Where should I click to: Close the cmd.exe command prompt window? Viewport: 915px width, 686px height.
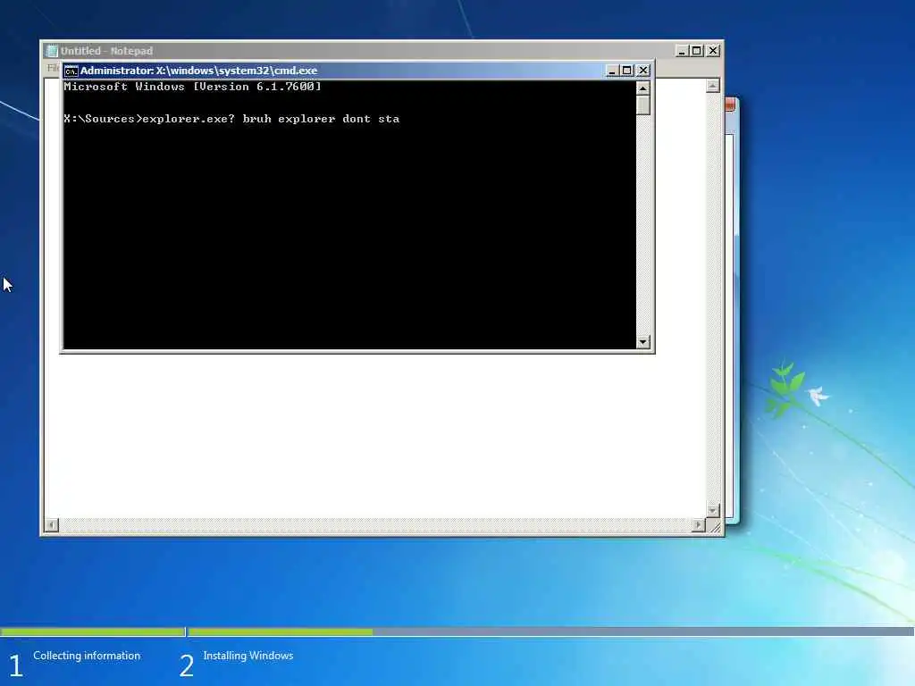point(643,71)
